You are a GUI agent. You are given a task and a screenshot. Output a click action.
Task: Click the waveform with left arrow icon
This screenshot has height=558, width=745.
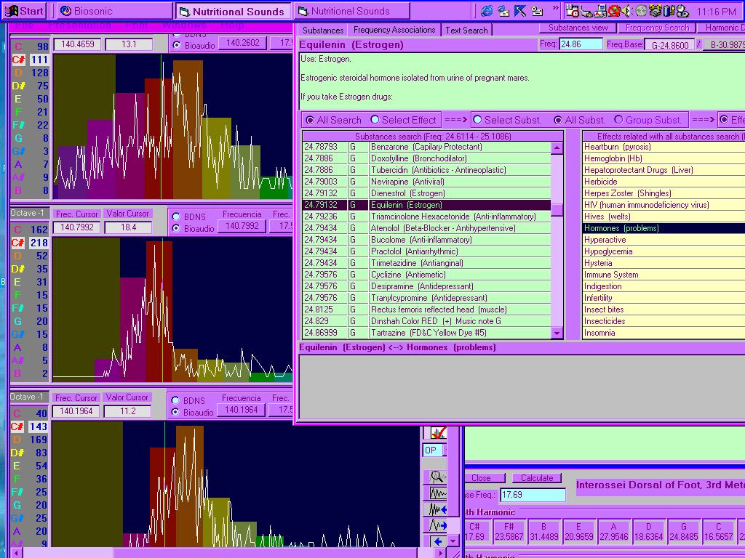coord(437,509)
